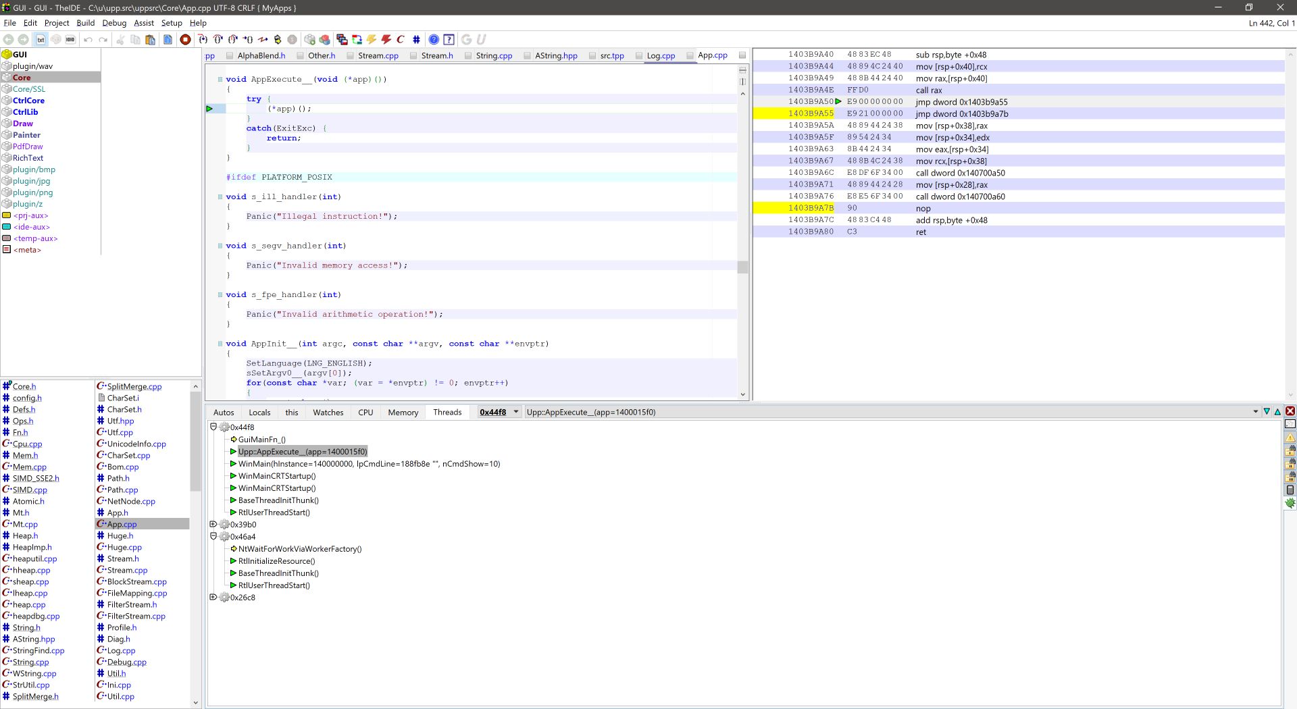Click the green bug debug icon

point(1290,503)
